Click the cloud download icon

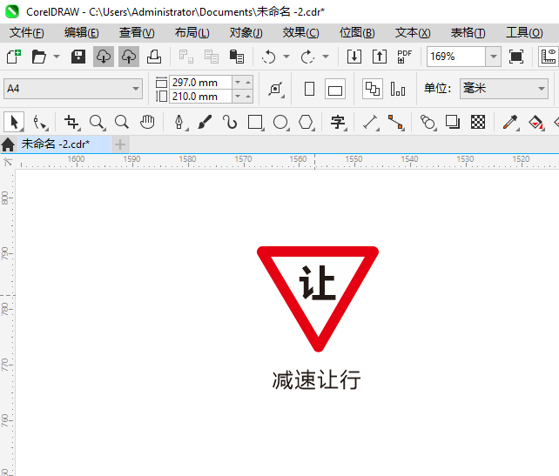pos(104,57)
